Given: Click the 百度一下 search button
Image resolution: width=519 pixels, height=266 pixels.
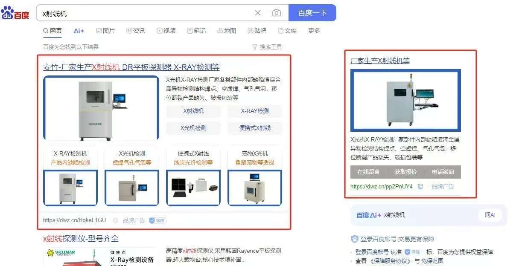Looking at the screenshot, I should pyautogui.click(x=312, y=13).
